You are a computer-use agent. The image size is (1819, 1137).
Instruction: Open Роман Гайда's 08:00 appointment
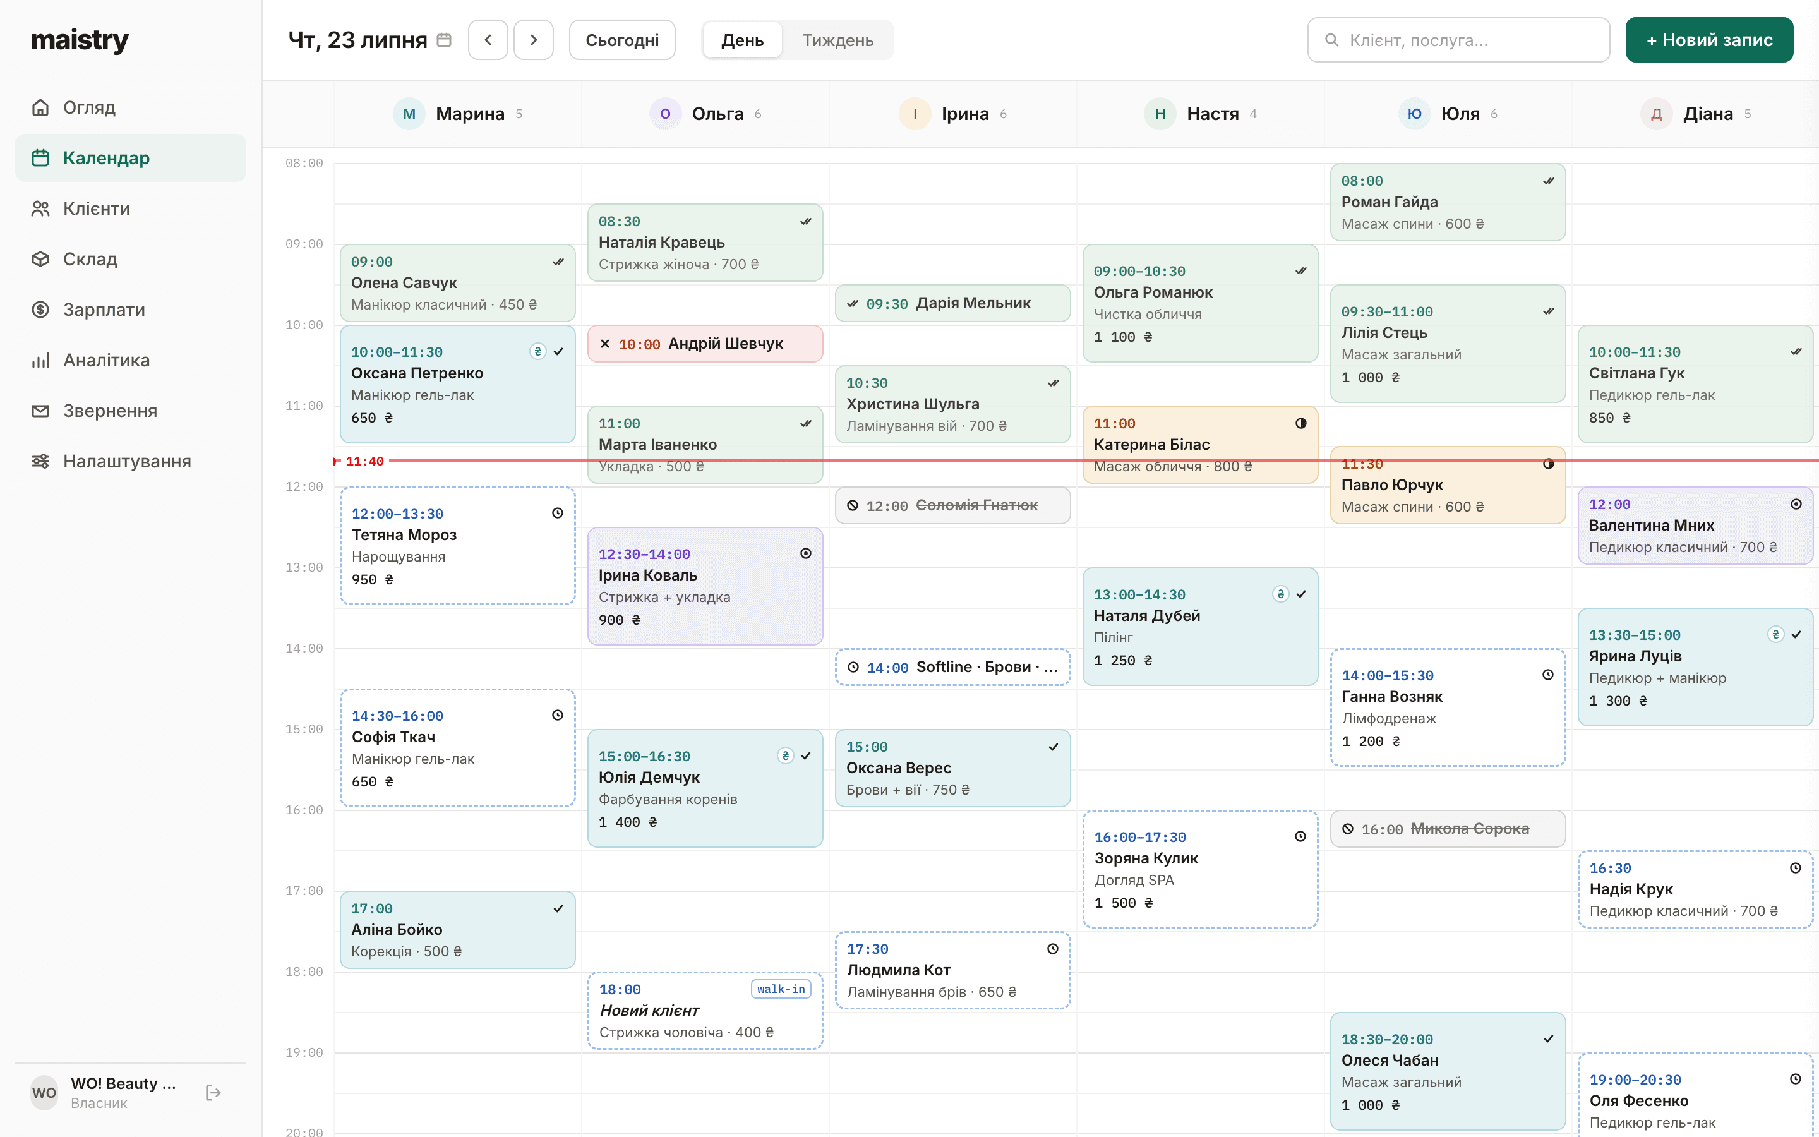pyautogui.click(x=1448, y=202)
